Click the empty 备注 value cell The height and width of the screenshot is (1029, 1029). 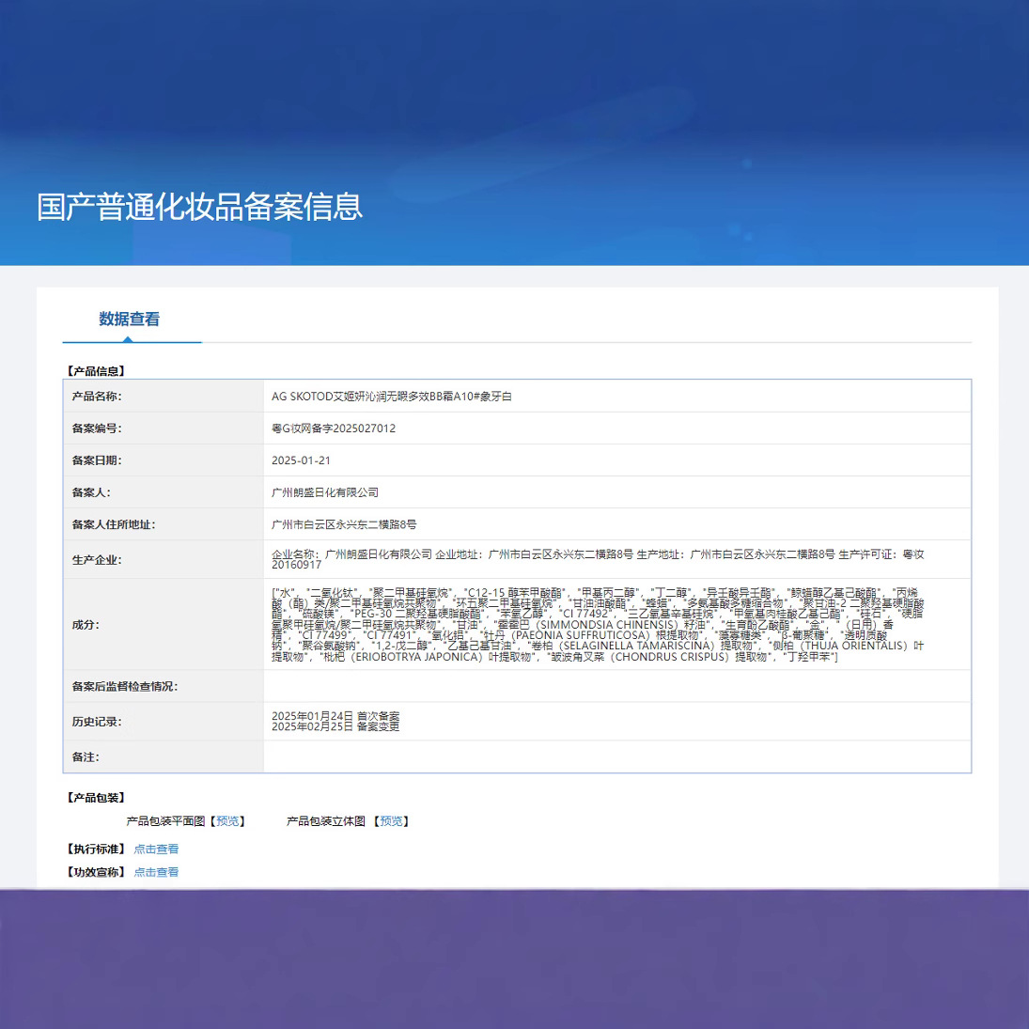pyautogui.click(x=616, y=756)
